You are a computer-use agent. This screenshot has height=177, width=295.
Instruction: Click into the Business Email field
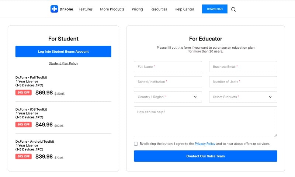coord(243,67)
